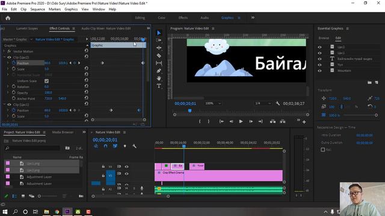Click the Mark Out bracket button

(x=209, y=121)
